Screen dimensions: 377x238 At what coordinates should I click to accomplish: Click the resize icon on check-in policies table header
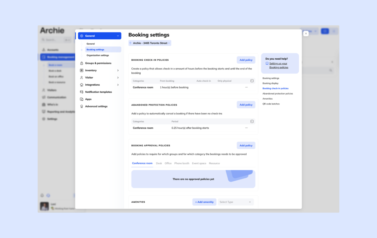pos(252,81)
